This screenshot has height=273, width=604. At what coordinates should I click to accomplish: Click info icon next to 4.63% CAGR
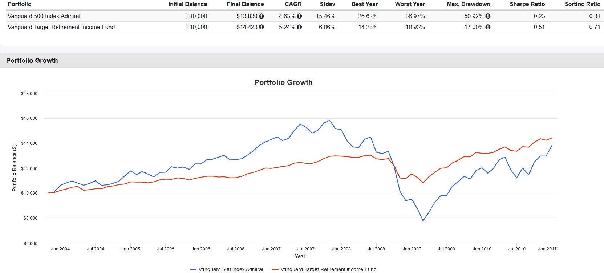[299, 16]
